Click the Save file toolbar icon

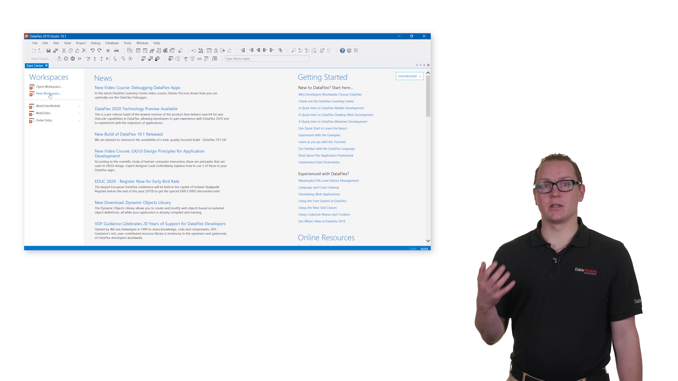tap(49, 51)
